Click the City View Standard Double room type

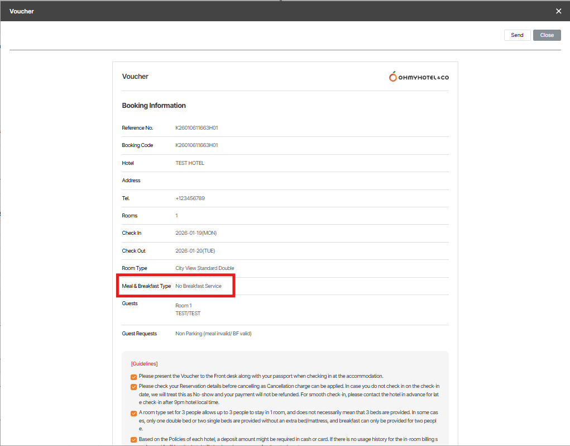pyautogui.click(x=205, y=268)
